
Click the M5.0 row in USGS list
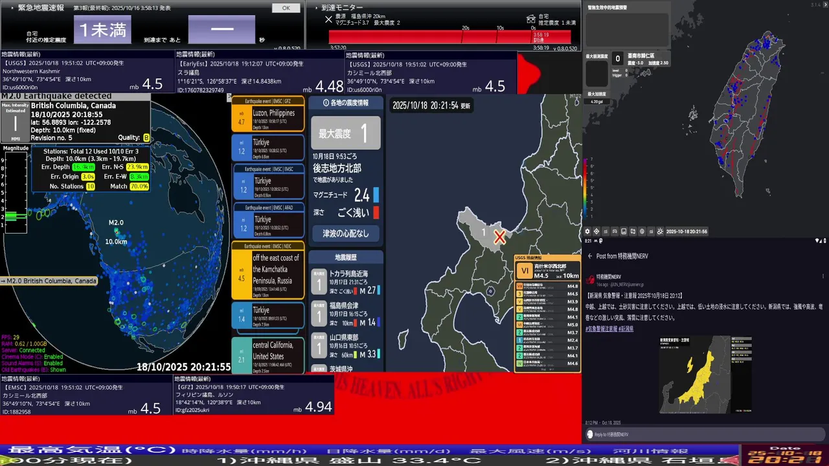click(547, 325)
